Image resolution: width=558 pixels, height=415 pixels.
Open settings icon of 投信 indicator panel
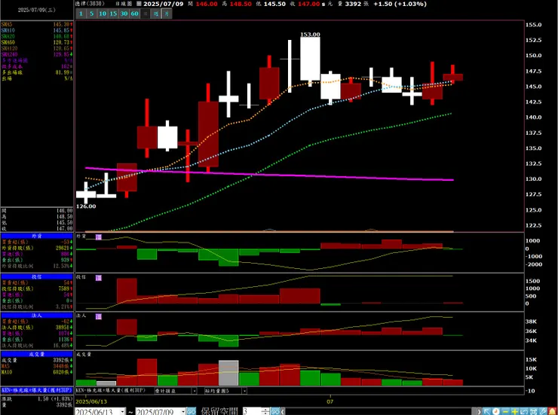tap(99, 278)
